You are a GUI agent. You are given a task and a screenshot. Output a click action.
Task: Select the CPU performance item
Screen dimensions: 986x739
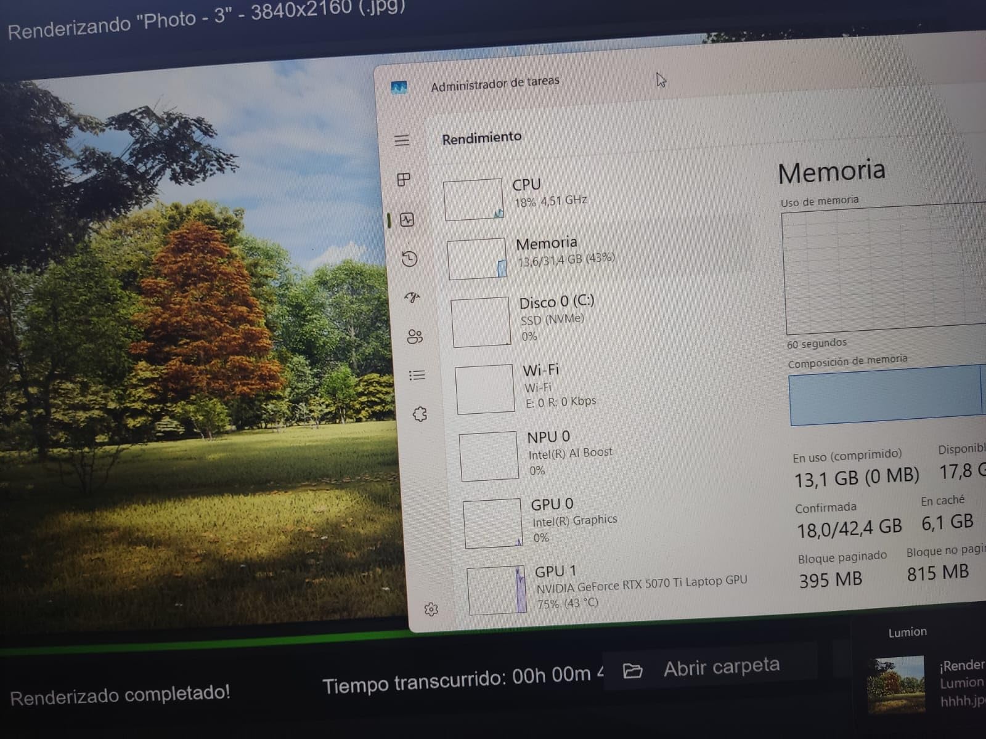548,193
